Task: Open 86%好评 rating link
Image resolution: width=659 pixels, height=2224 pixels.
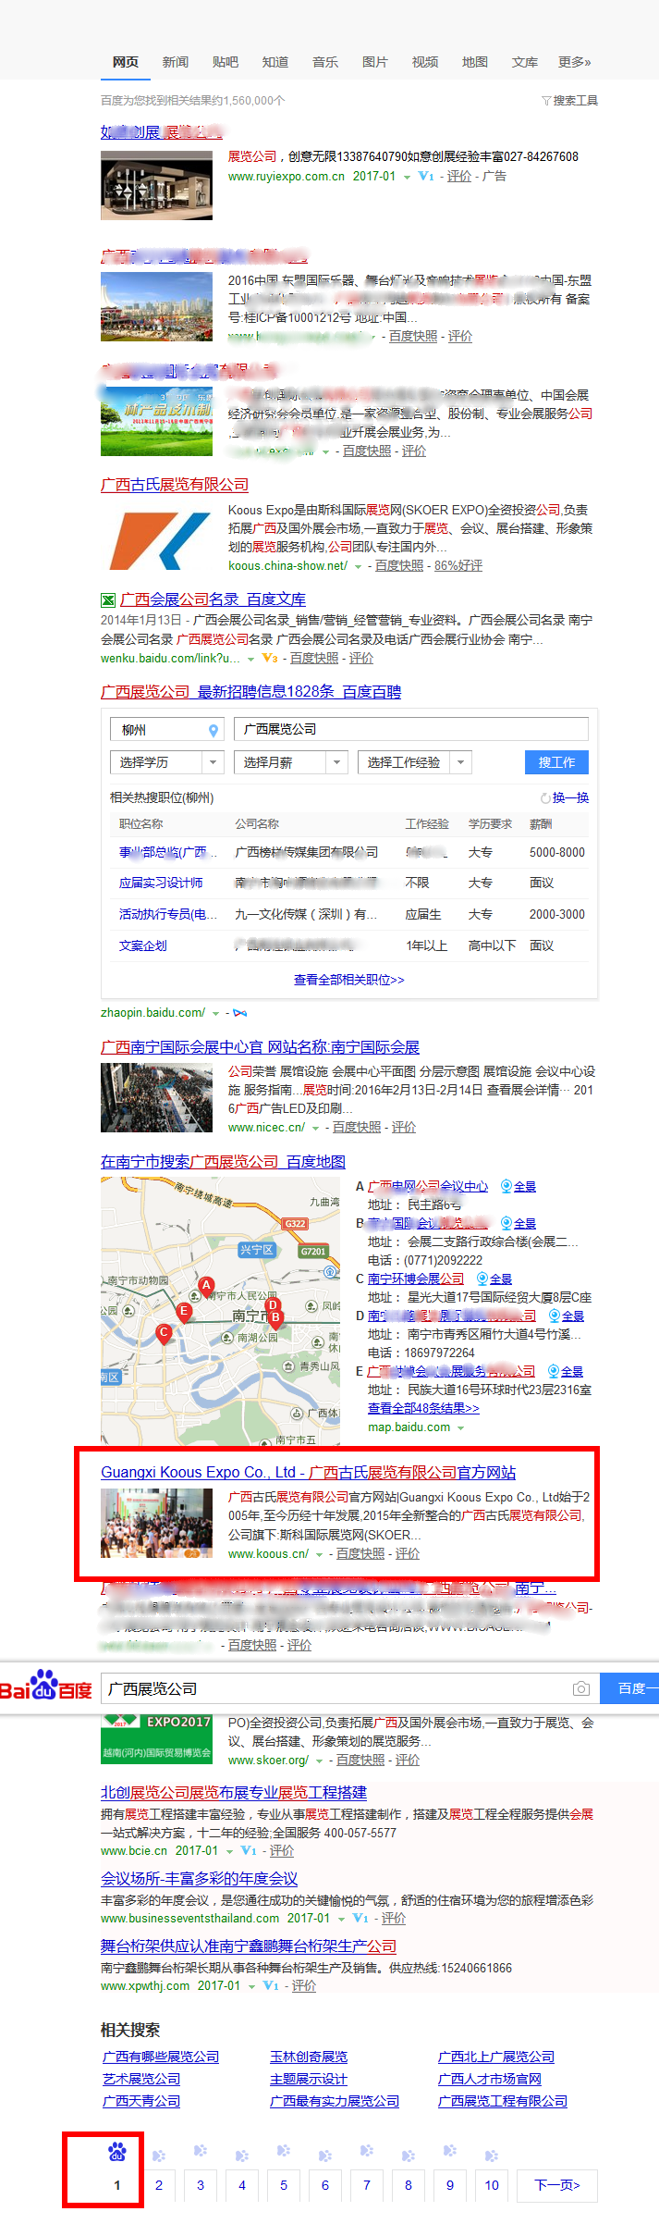Action: click(x=458, y=565)
